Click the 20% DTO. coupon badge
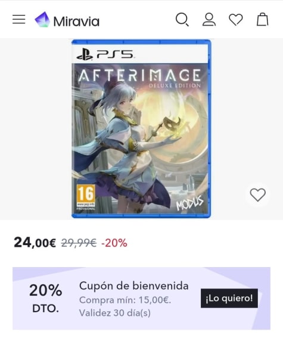 [x=46, y=298]
